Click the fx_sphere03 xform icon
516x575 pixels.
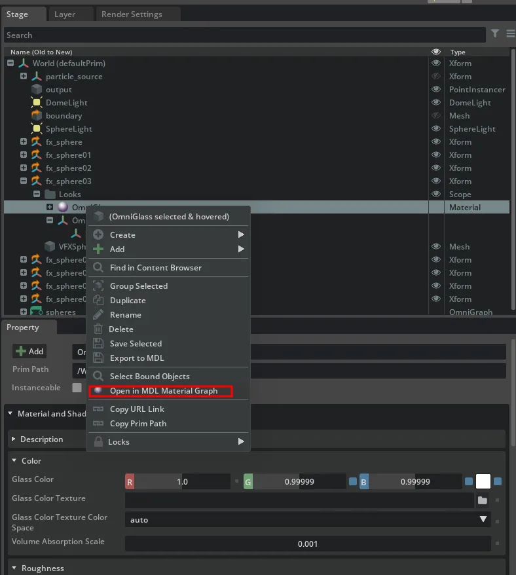tap(36, 181)
